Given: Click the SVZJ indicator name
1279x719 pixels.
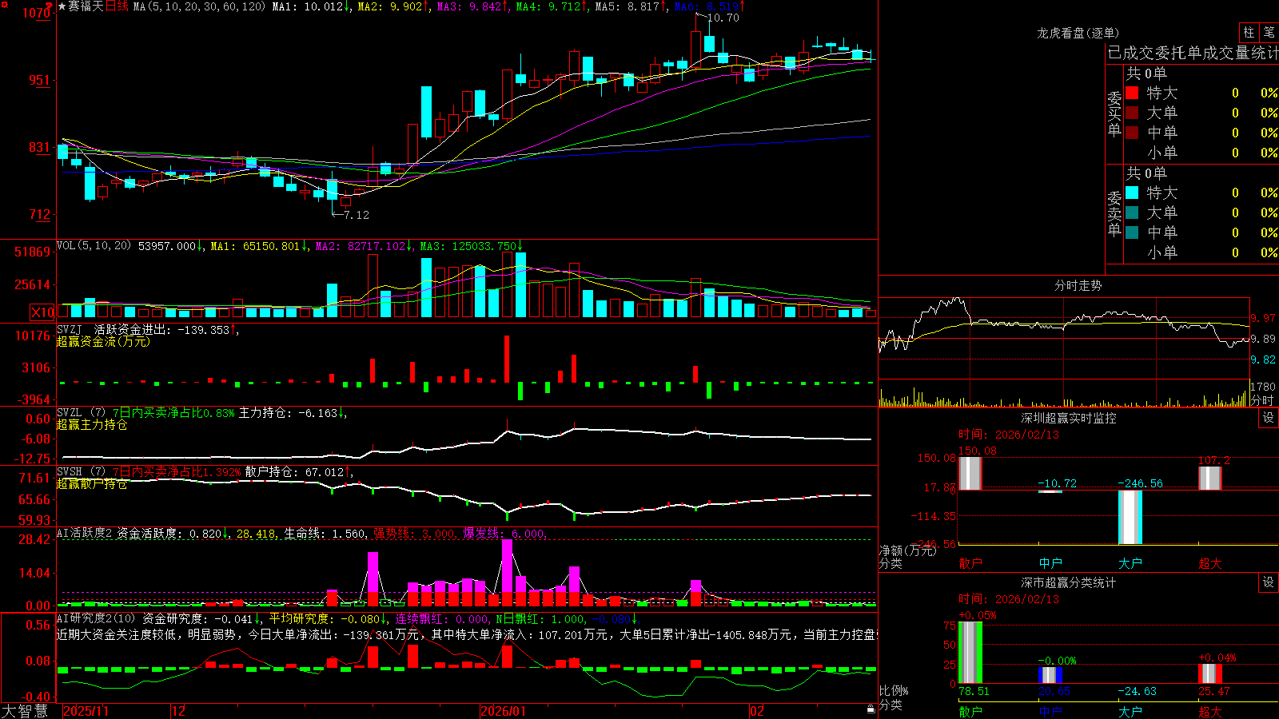Looking at the screenshot, I should [70, 329].
